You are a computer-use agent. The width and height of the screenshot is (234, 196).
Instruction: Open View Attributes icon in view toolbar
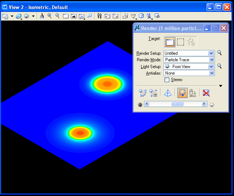(5, 16)
